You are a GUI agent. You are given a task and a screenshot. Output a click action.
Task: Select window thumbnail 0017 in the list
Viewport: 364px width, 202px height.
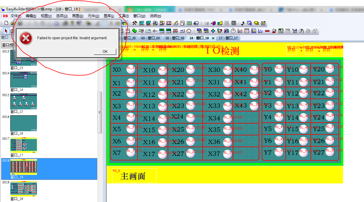24,145
